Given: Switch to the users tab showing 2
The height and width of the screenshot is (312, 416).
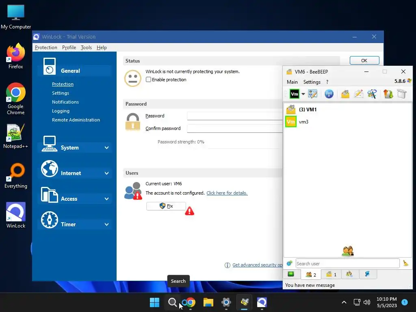Looking at the screenshot, I should point(311,275).
